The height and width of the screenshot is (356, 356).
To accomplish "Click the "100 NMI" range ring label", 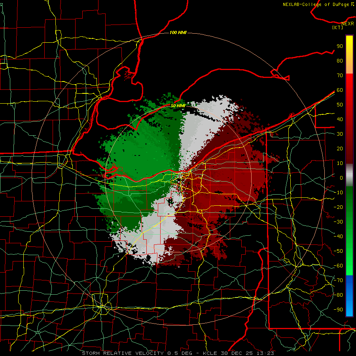I will click(x=178, y=32).
